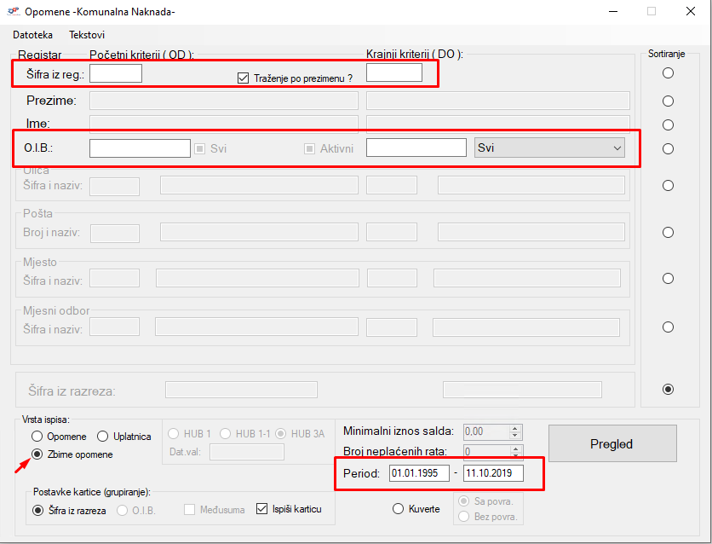Viewport: 712px width, 544px height.
Task: Click the starting 'Šifra iz reg.' input field
Action: 115,73
